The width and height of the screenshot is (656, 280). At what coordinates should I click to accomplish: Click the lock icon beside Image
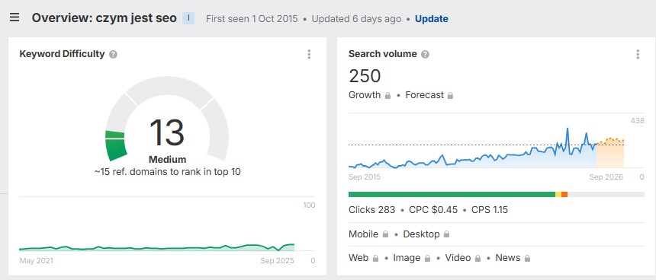[x=427, y=258]
